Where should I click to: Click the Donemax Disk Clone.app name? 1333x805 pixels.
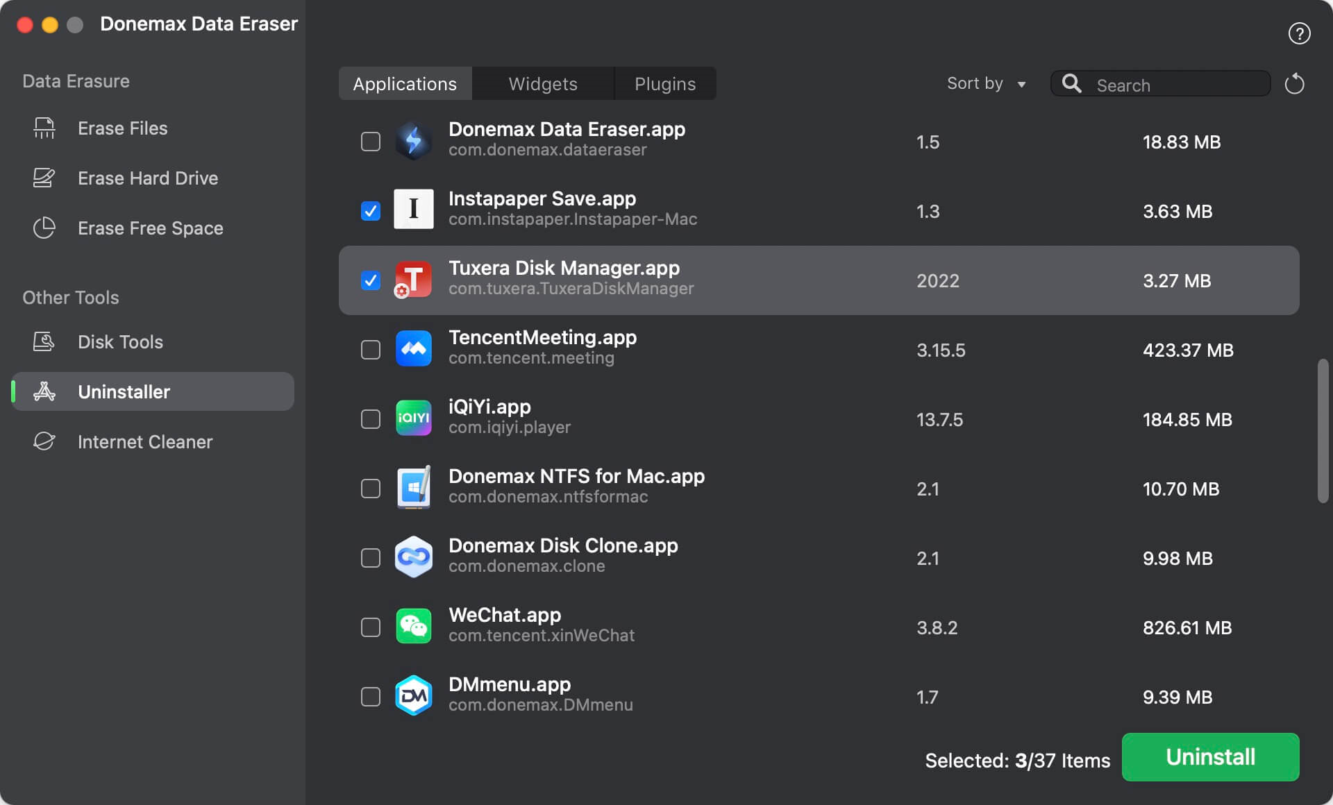pyautogui.click(x=563, y=545)
